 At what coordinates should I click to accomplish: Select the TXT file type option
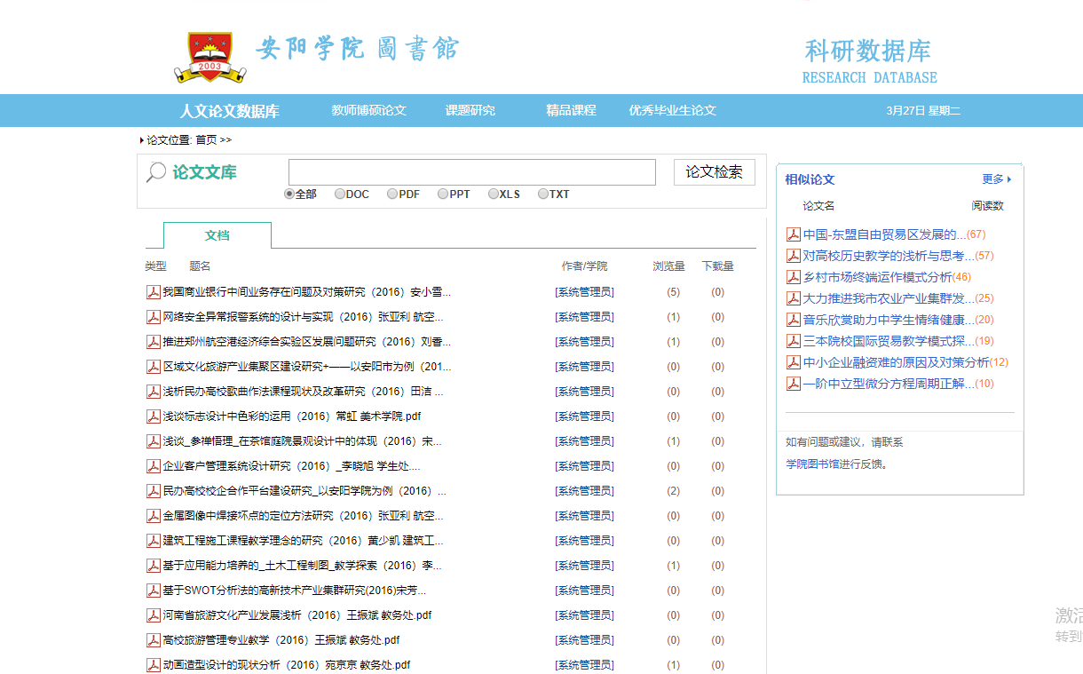coord(543,194)
